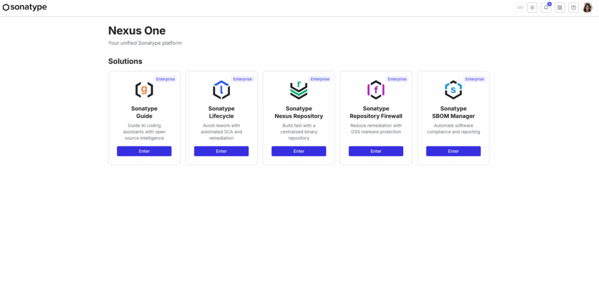Enter Sonatype Guide via its Enter button
Image resolution: width=599 pixels, height=303 pixels.
(x=144, y=151)
